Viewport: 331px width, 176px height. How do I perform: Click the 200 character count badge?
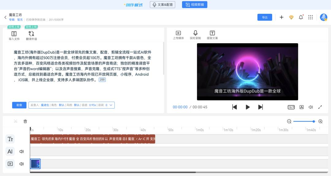(102, 80)
